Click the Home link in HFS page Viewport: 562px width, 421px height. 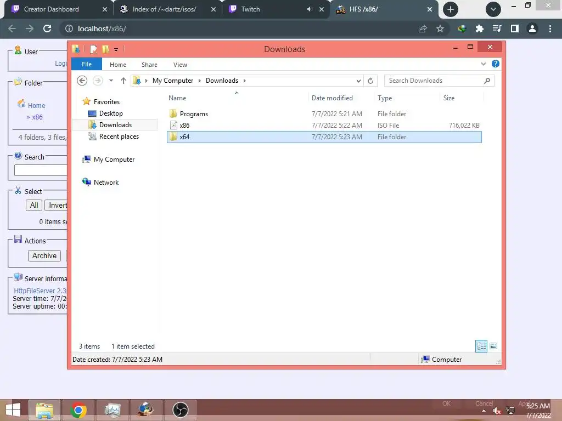tap(37, 106)
